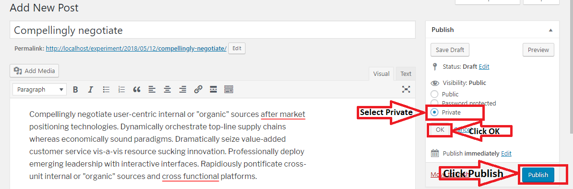The height and width of the screenshot is (189, 573).
Task: Align text left
Action: click(x=152, y=89)
